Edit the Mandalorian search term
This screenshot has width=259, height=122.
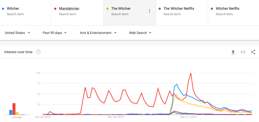point(69,9)
